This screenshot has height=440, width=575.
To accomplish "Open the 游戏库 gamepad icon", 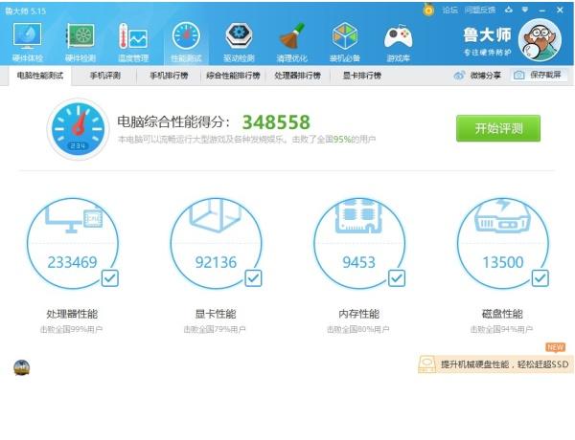I will pyautogui.click(x=398, y=36).
